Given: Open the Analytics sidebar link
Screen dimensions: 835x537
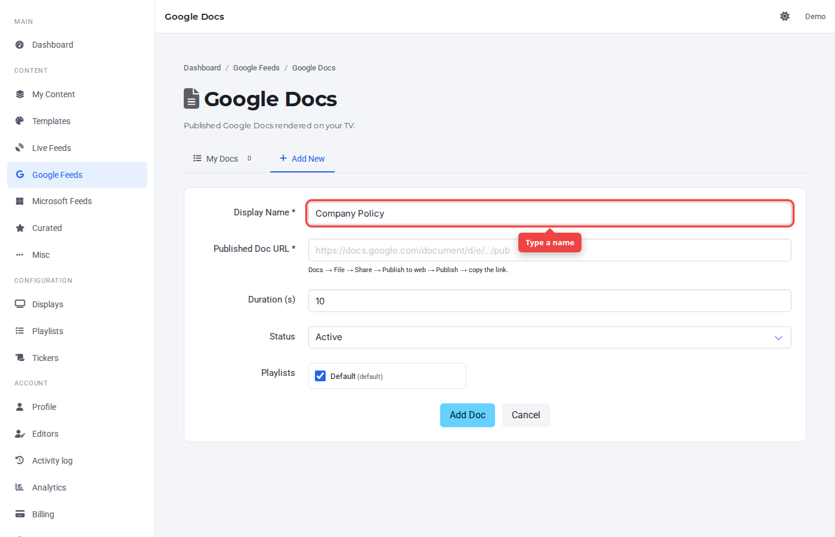Looking at the screenshot, I should pos(77,487).
